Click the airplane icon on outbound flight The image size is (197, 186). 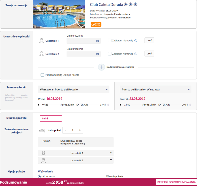pyautogui.click(x=109, y=105)
